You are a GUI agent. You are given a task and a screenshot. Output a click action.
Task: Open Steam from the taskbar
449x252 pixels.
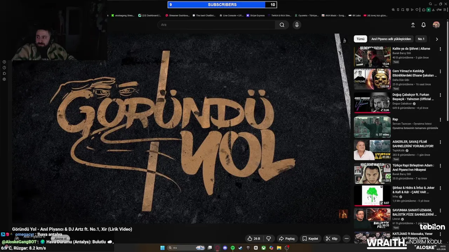(240, 248)
